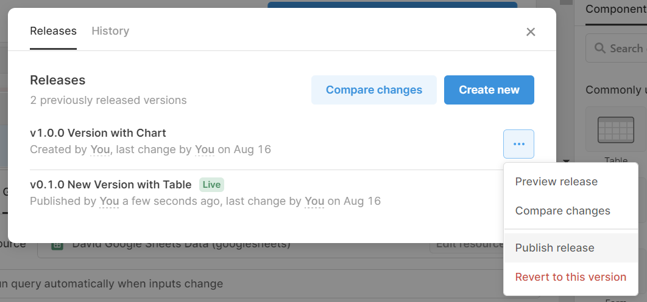Image resolution: width=647 pixels, height=302 pixels.
Task: Click the Table component icon
Action: tap(616, 129)
